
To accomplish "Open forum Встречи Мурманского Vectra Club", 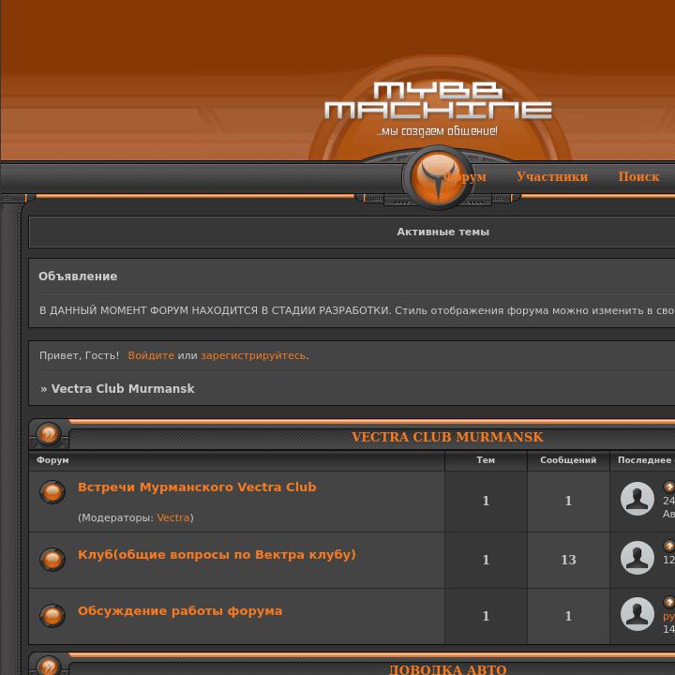I will [197, 487].
